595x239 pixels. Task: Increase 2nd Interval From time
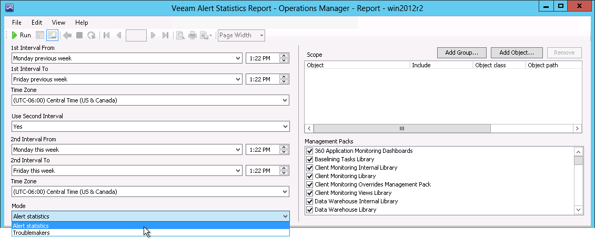(x=284, y=147)
